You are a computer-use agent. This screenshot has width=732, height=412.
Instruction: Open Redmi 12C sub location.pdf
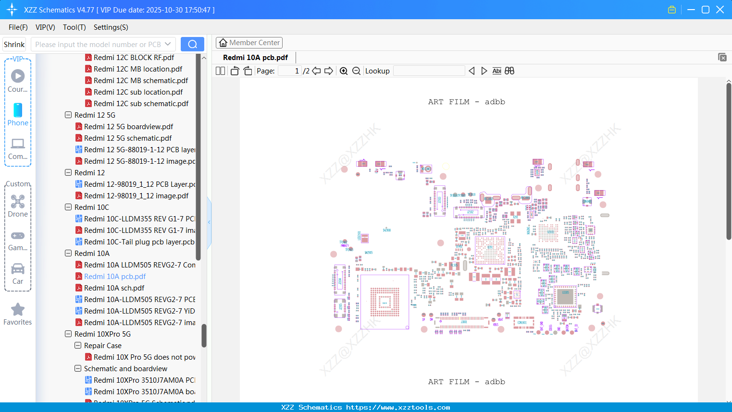click(x=138, y=92)
